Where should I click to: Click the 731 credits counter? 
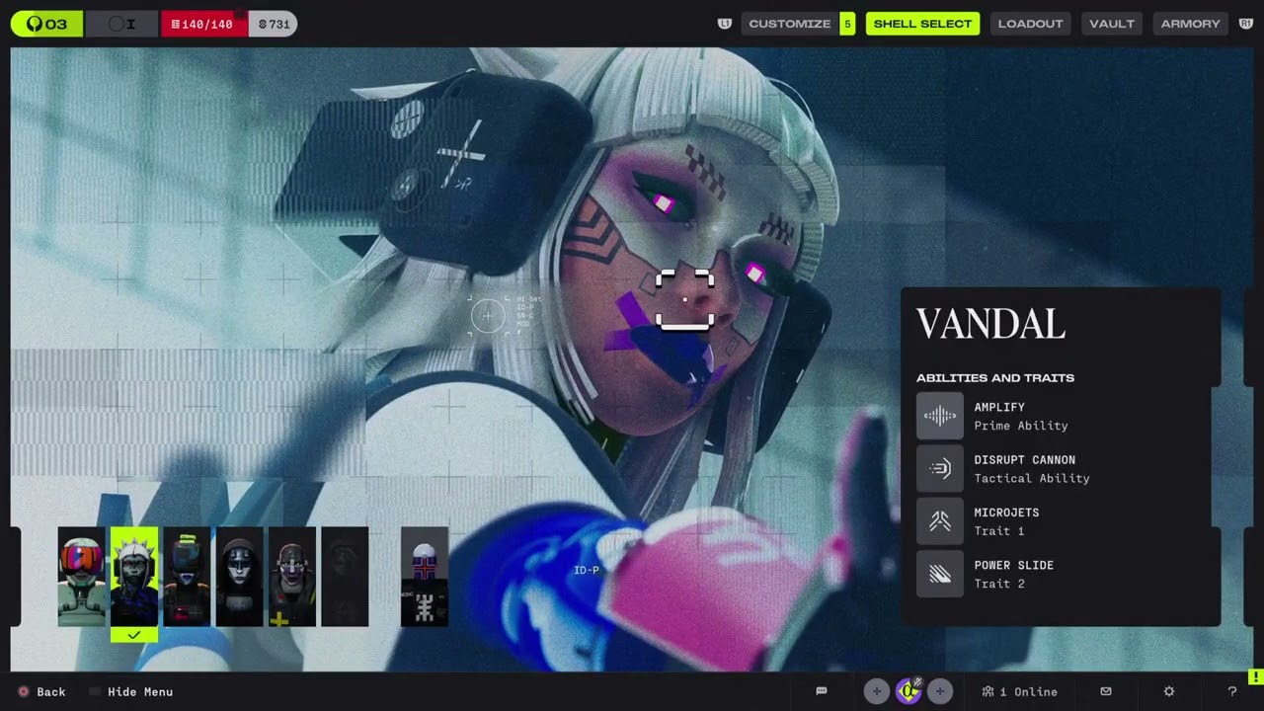[274, 24]
